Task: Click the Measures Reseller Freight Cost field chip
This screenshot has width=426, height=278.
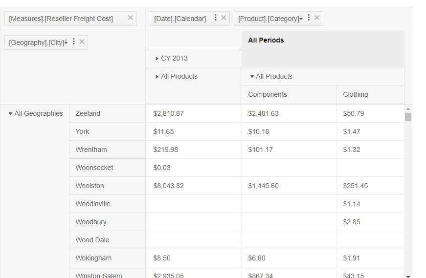Action: [61, 19]
